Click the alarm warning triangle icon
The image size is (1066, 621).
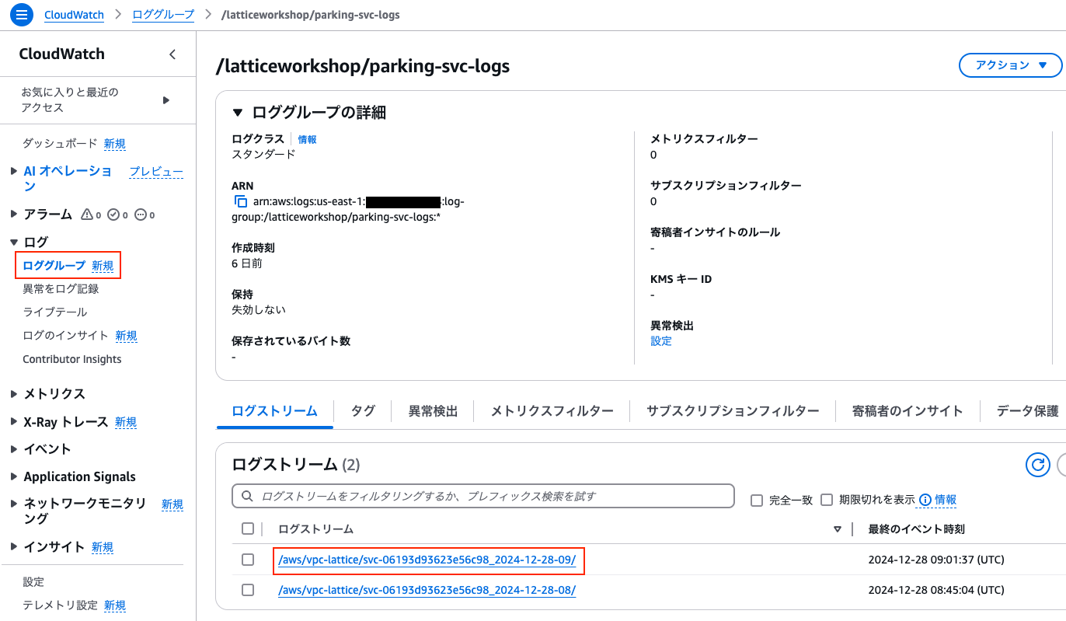pyautogui.click(x=87, y=215)
